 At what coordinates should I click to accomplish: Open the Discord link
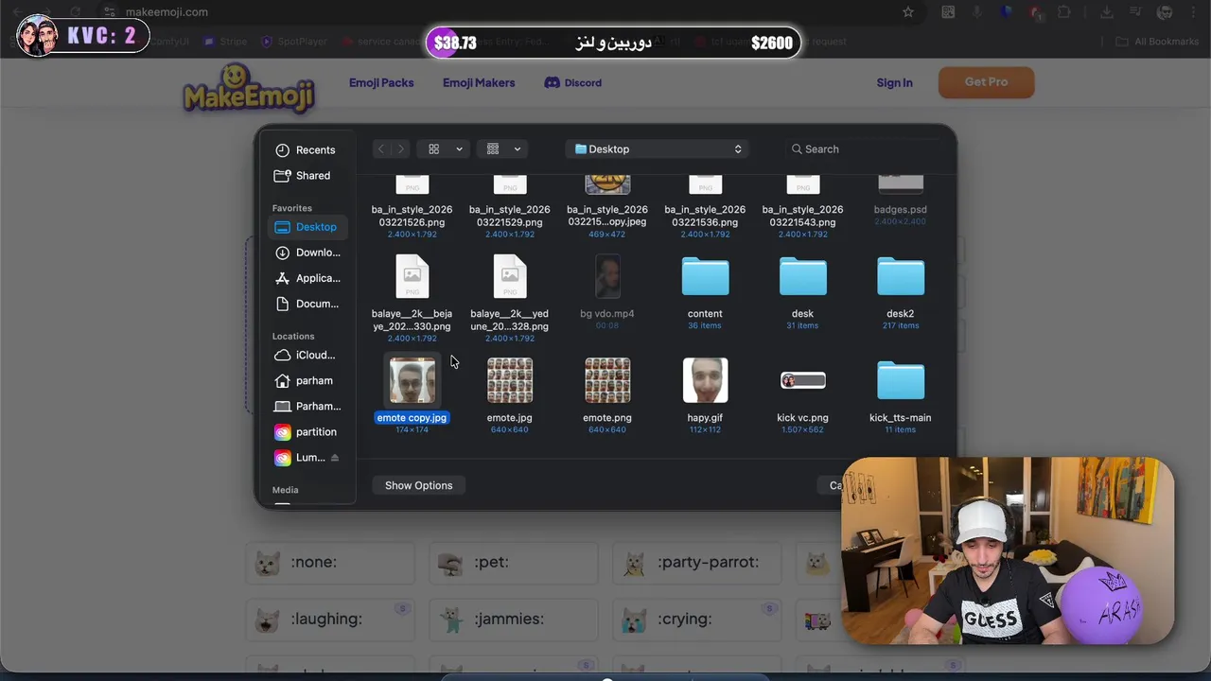point(573,82)
